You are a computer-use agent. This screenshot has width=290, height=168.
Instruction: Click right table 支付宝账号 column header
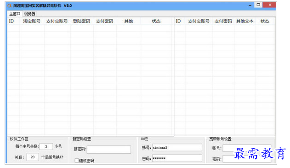click(199, 21)
